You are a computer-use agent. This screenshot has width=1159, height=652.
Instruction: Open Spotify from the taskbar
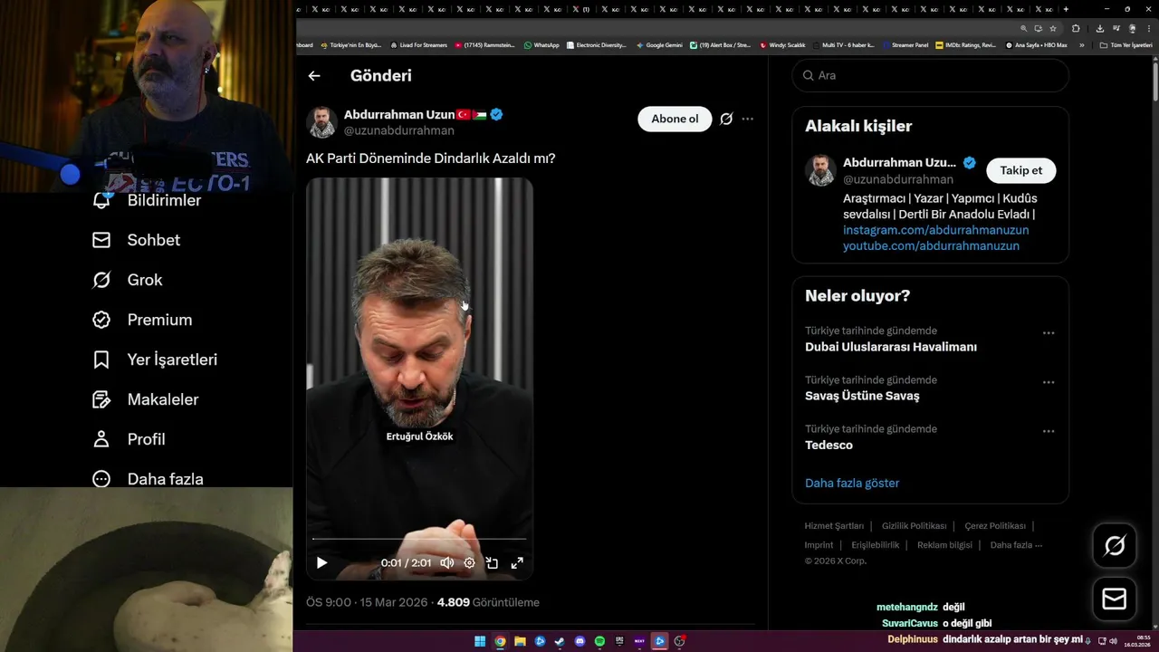pyautogui.click(x=600, y=641)
